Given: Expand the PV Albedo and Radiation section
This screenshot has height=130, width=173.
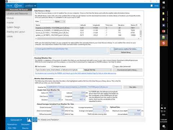Looking at the screenshot, I should [35, 120].
